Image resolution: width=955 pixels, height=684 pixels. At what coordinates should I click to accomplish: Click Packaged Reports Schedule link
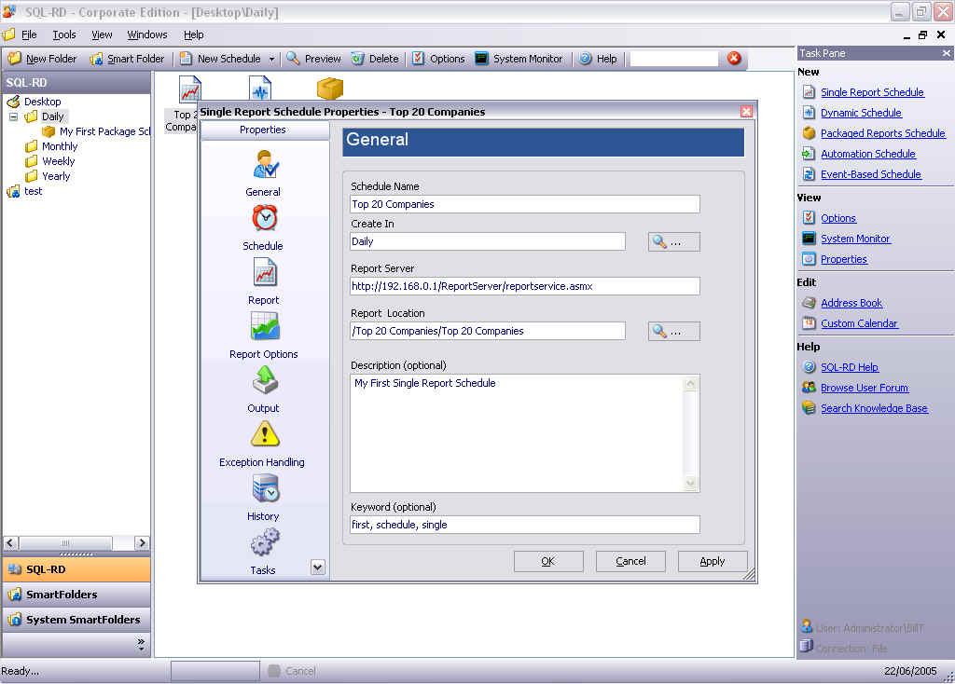click(x=882, y=133)
